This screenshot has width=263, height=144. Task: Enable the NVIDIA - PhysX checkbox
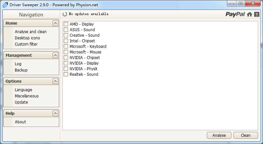(x=66, y=69)
